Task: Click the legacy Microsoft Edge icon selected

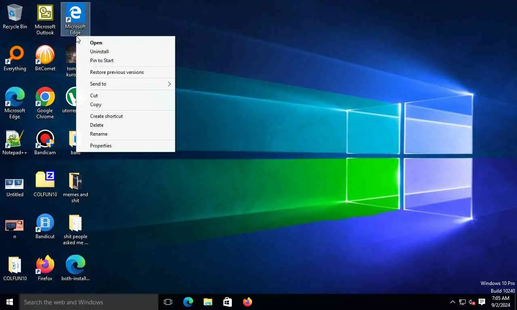Action: (75, 19)
